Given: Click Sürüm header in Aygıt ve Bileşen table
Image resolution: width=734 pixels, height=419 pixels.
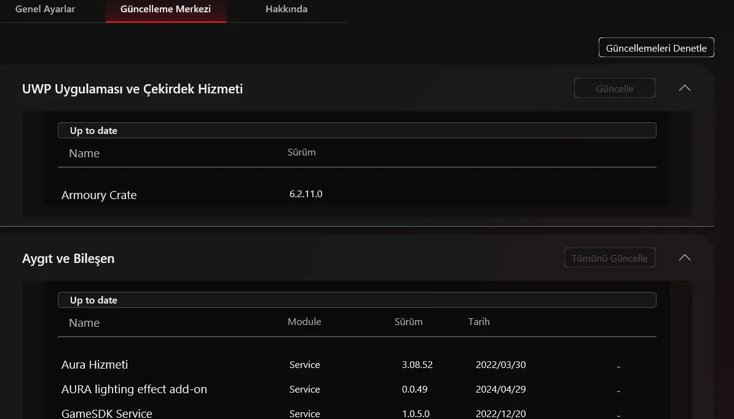Looking at the screenshot, I should coord(408,322).
